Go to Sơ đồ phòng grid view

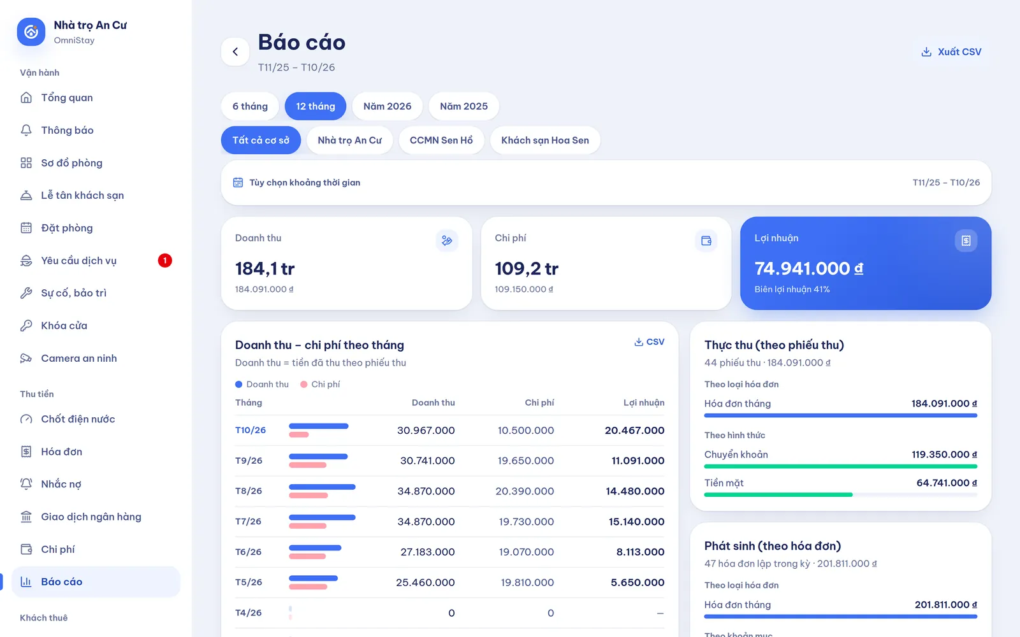click(x=96, y=162)
